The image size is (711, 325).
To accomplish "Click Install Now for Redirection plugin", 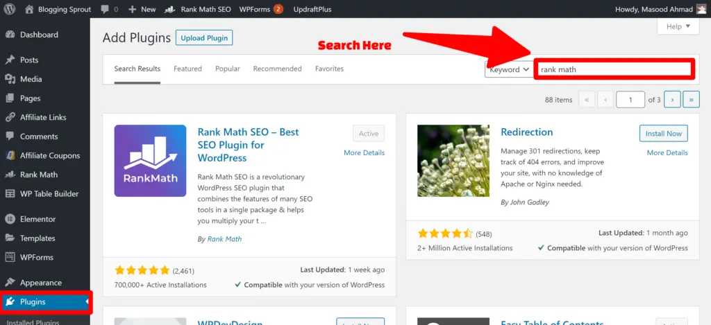I will click(x=663, y=134).
